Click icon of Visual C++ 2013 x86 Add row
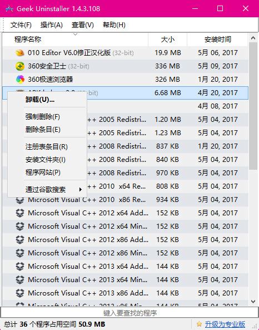 point(20,293)
